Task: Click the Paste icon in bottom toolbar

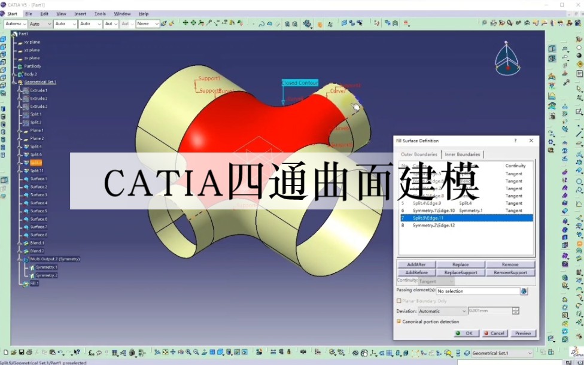Action: [53, 352]
